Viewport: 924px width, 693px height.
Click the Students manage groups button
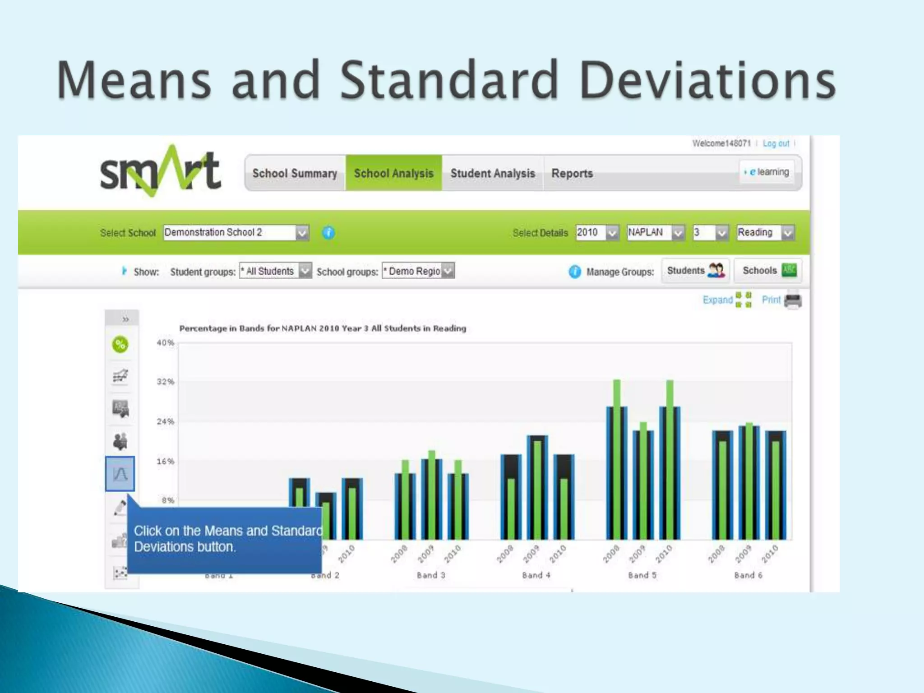point(695,271)
